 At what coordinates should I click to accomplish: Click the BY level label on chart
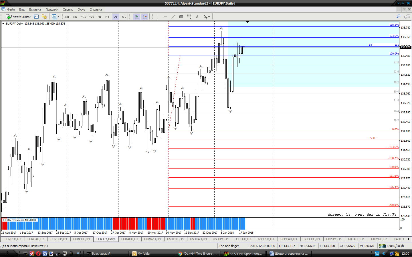tap(371, 45)
